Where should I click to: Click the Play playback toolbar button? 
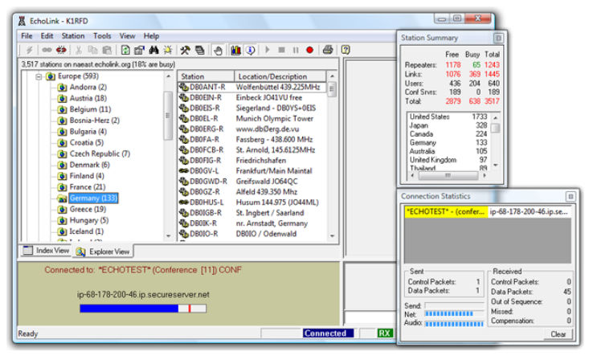coord(268,50)
